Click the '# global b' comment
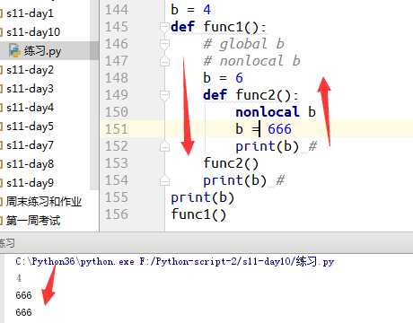This screenshot has width=413, height=323. 244,44
